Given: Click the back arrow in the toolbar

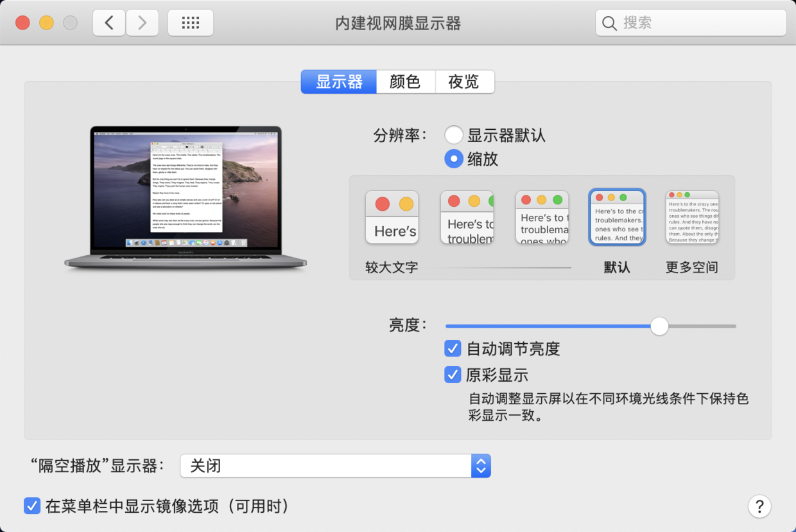Looking at the screenshot, I should (x=108, y=22).
